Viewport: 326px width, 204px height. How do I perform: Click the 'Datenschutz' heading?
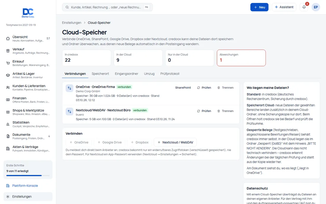tap(257, 188)
